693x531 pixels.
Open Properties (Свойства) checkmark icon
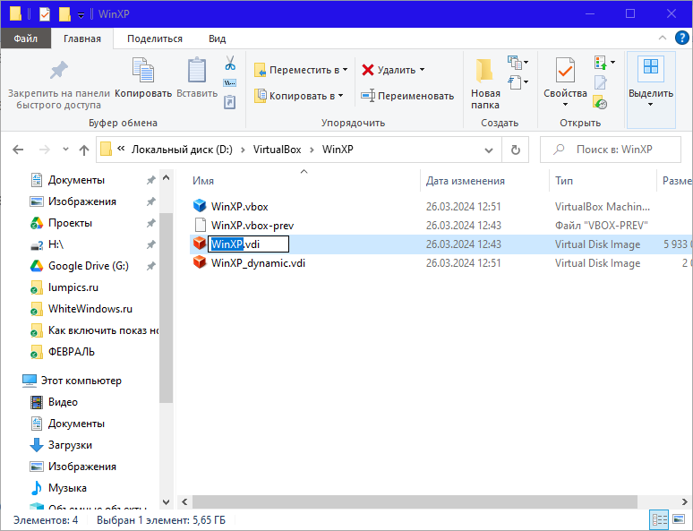[565, 71]
